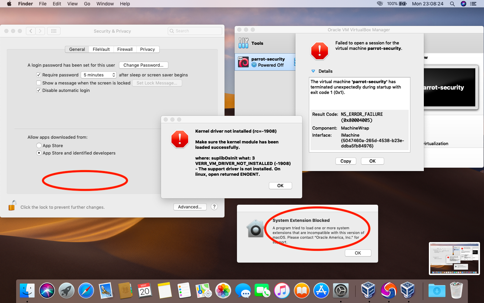Open the 5 minutes delay dropdown
484x303 pixels.
pos(99,75)
